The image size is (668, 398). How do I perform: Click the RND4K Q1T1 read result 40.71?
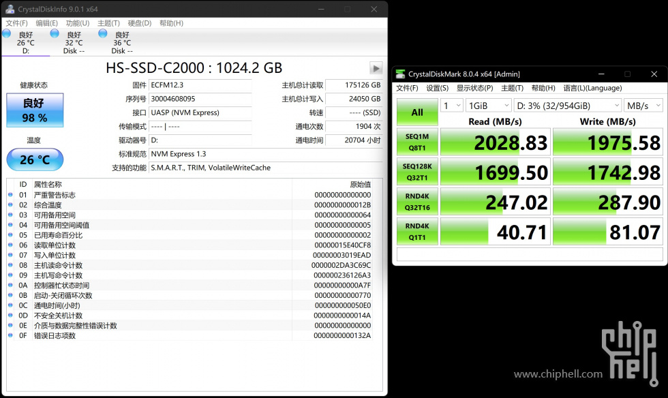pyautogui.click(x=495, y=232)
